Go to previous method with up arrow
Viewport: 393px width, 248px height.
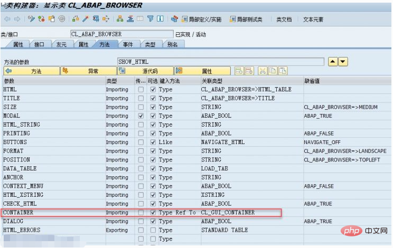click(x=333, y=61)
